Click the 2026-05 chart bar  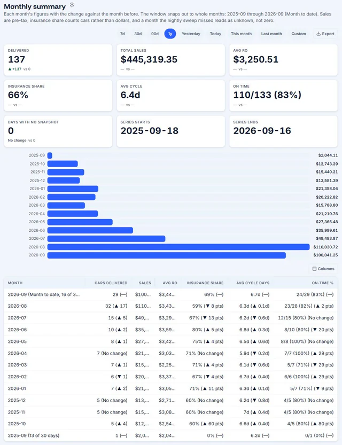(80, 222)
